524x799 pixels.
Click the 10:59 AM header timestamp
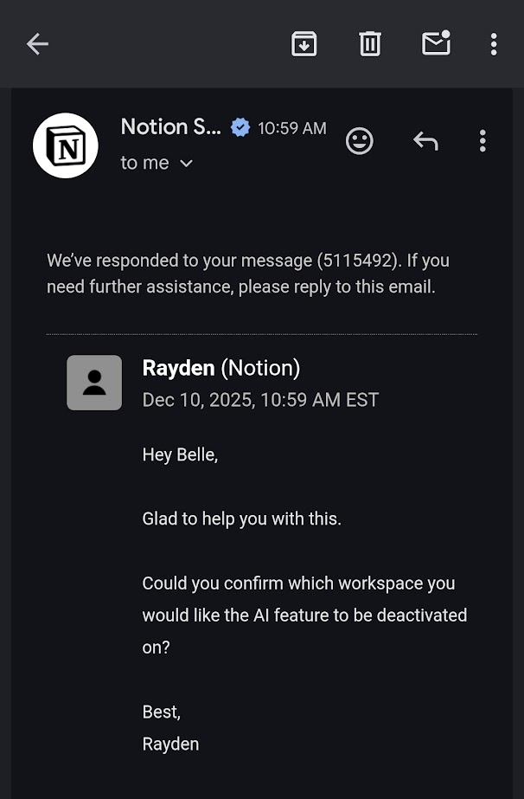pyautogui.click(x=292, y=128)
